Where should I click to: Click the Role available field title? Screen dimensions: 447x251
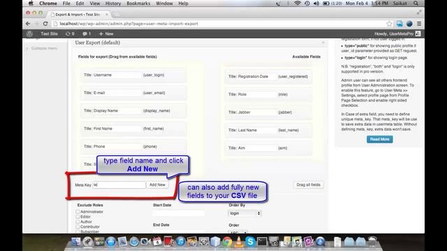point(256,95)
